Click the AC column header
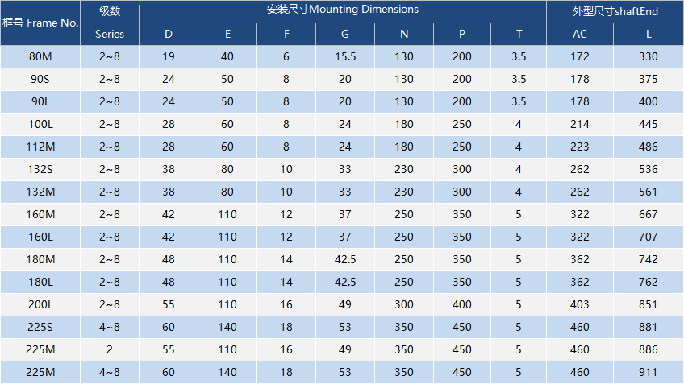Viewport: 684px width, 384px height. coord(580,34)
